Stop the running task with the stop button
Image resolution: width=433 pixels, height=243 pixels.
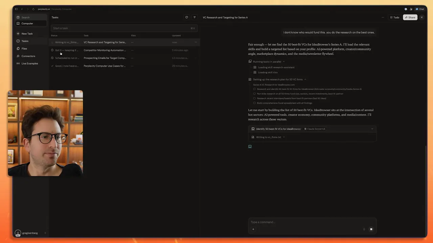coord(371,229)
